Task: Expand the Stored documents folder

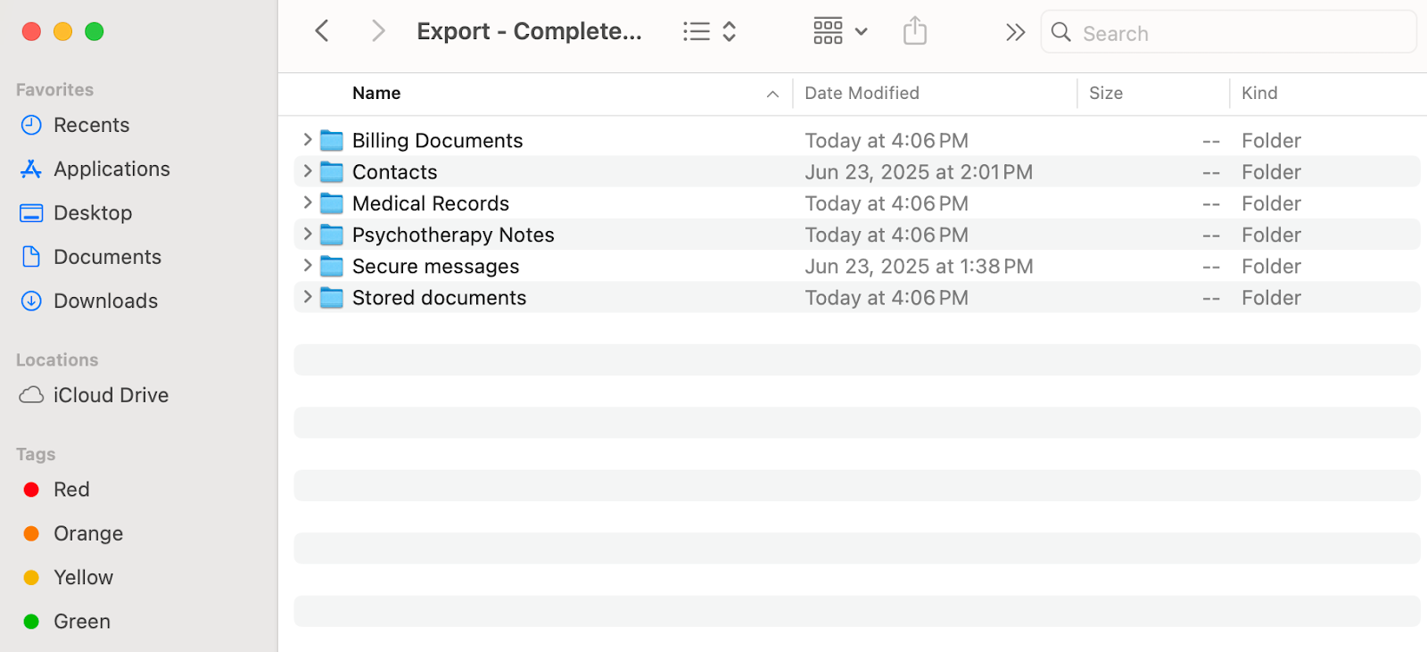Action: click(308, 297)
